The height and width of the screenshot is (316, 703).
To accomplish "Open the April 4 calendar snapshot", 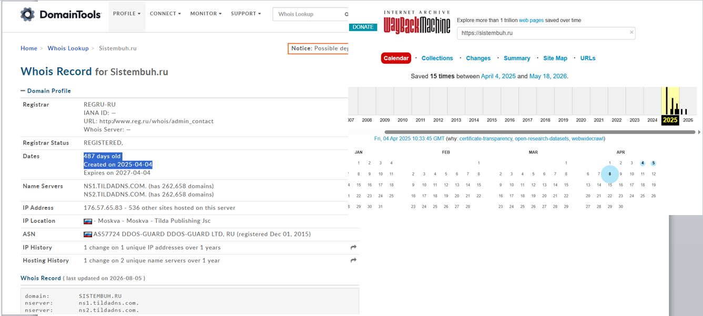I will 643,163.
